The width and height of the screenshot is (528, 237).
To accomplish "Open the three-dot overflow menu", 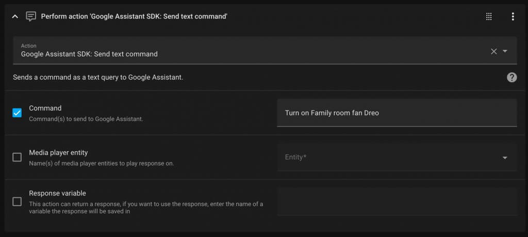I will [513, 16].
